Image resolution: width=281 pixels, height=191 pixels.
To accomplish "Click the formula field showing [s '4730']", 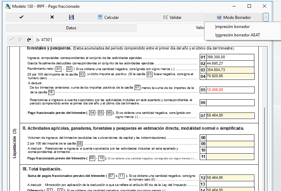I will tap(120, 40).
